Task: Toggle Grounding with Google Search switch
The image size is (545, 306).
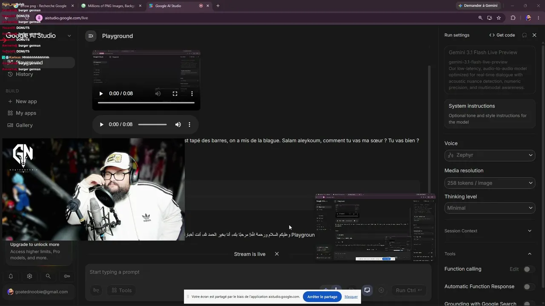Action: coord(529,304)
